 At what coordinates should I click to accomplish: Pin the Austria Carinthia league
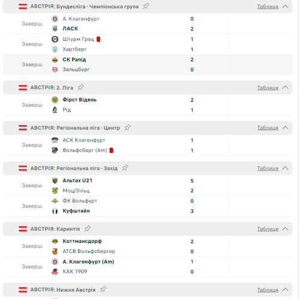point(87,228)
